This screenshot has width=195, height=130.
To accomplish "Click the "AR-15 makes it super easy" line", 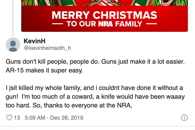I will point(44,70).
